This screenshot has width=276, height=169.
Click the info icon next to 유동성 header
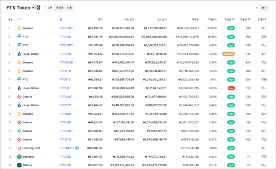[249, 20]
